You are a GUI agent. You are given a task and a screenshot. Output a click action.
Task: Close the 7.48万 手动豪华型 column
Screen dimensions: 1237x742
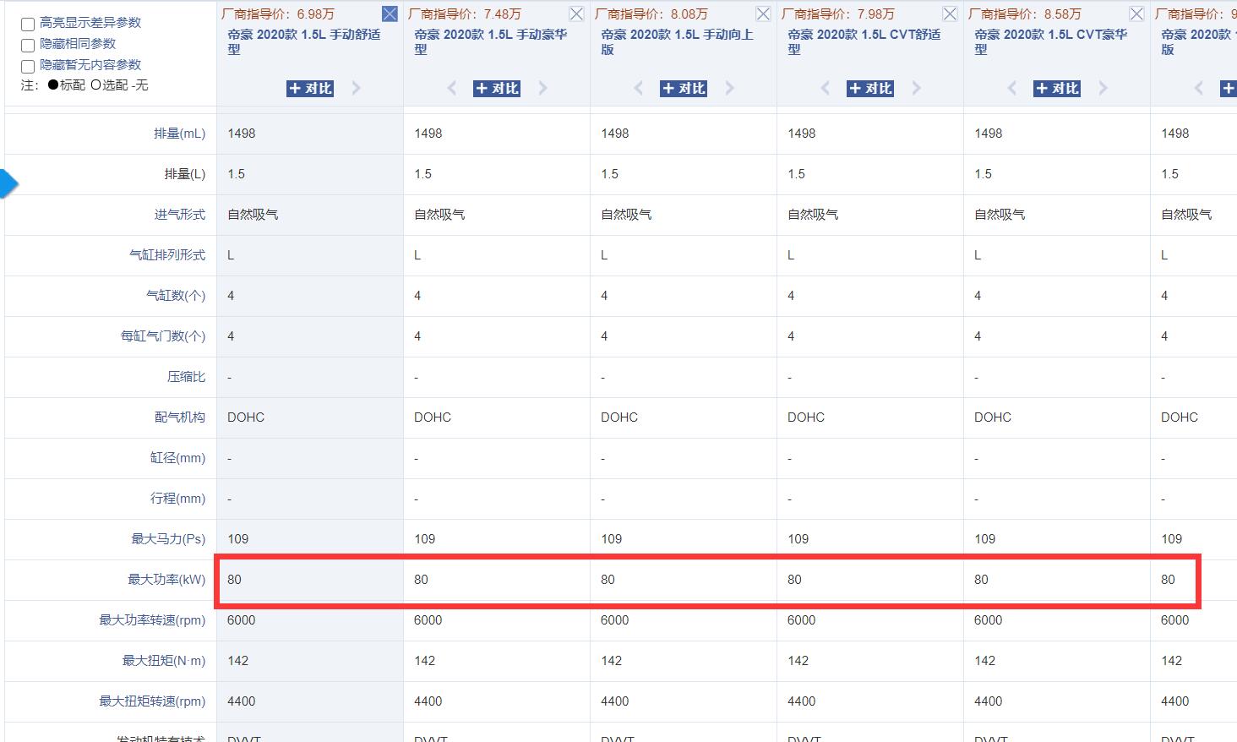[x=576, y=14]
